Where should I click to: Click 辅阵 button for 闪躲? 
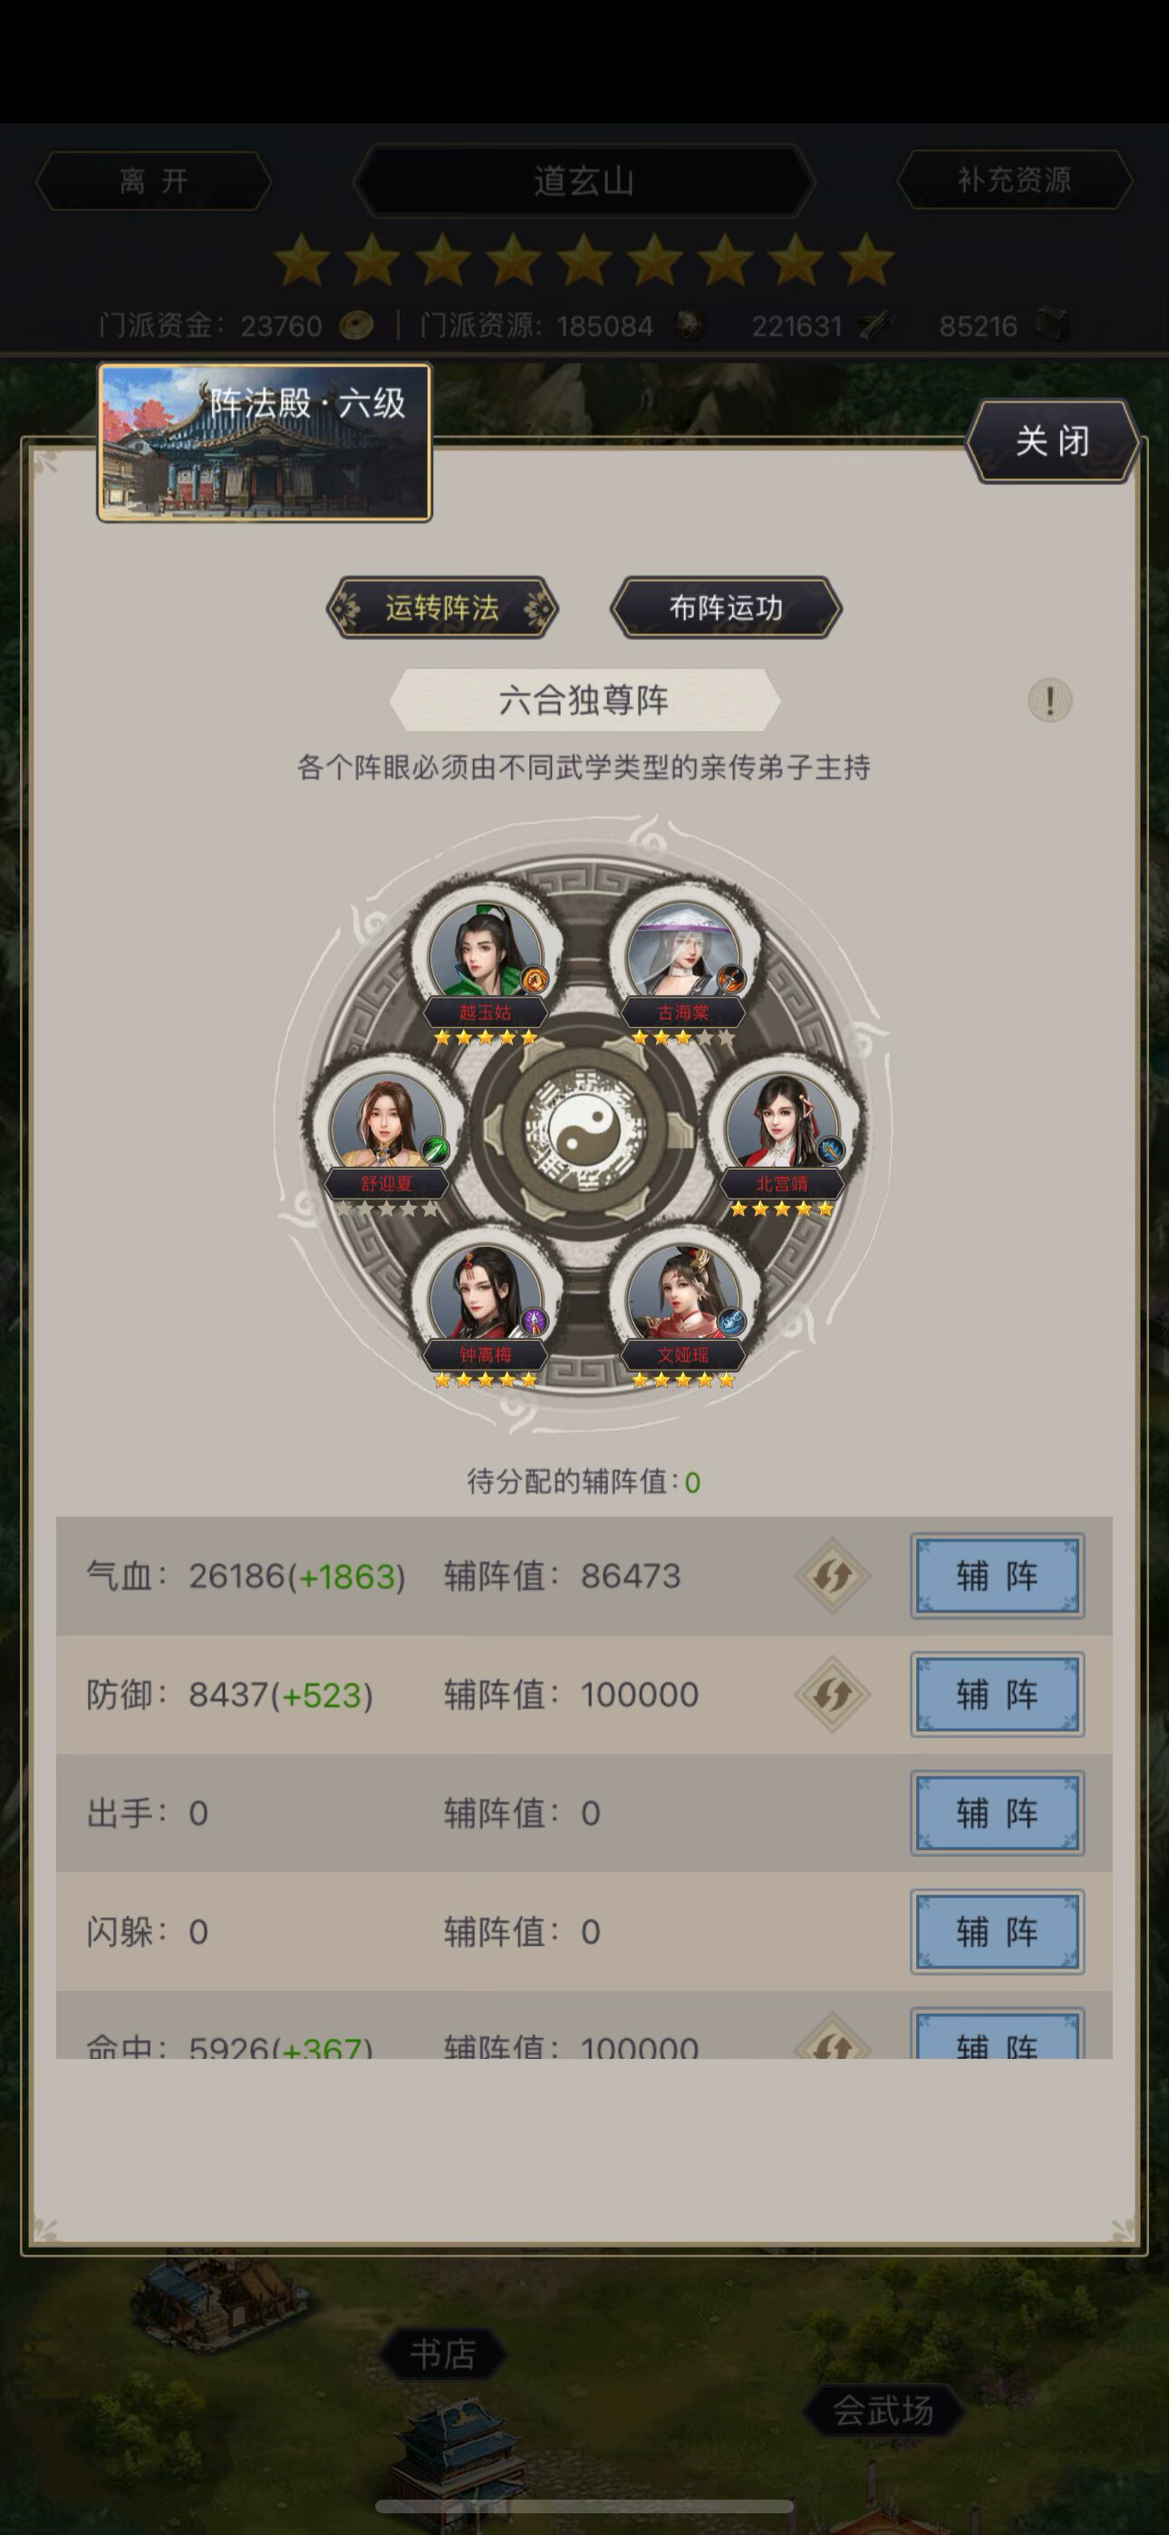coord(997,1932)
